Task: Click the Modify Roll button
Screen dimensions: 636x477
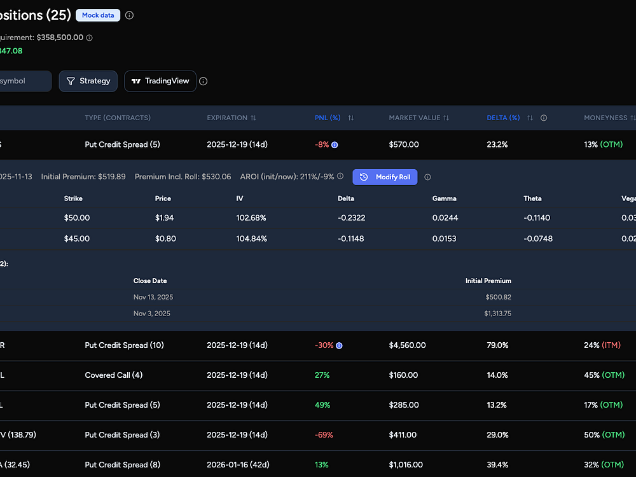Action: point(385,177)
